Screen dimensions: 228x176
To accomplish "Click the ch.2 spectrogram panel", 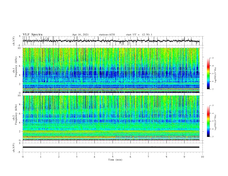I will (111, 118).
